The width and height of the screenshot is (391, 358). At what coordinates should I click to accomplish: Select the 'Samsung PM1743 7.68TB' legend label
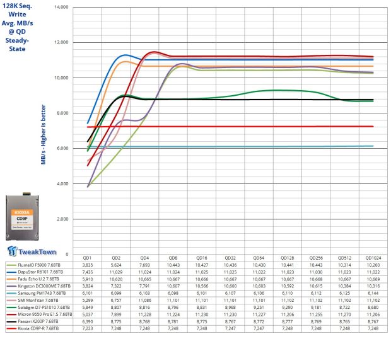[42, 294]
